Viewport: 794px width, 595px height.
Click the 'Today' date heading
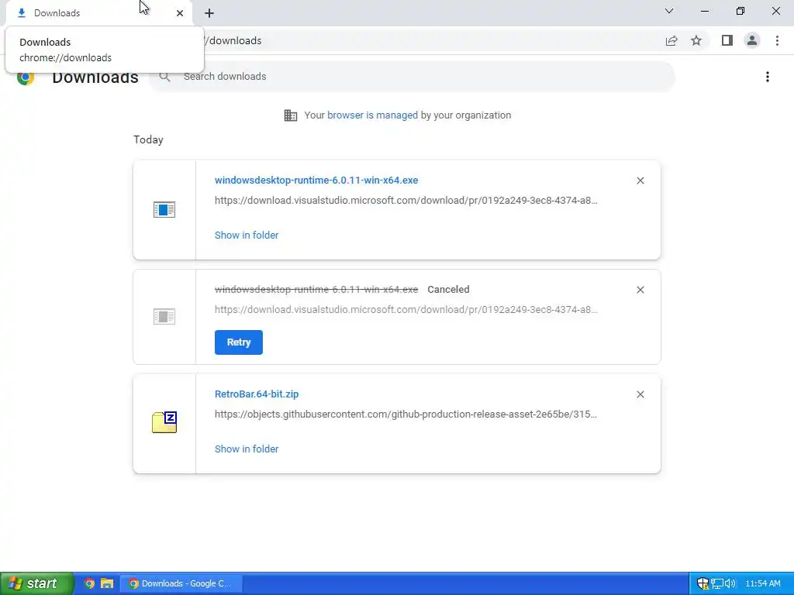[x=148, y=139]
